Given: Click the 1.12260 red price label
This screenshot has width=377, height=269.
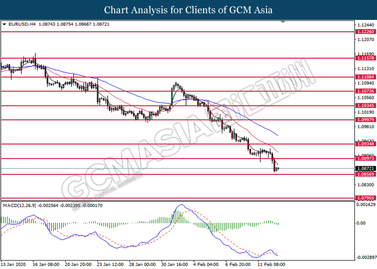Looking at the screenshot, I should [x=366, y=32].
